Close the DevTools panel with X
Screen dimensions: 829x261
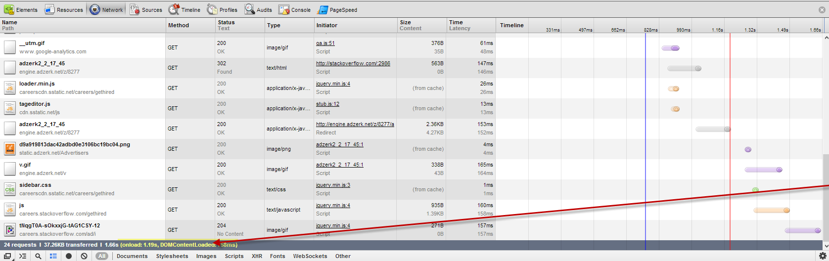(822, 10)
